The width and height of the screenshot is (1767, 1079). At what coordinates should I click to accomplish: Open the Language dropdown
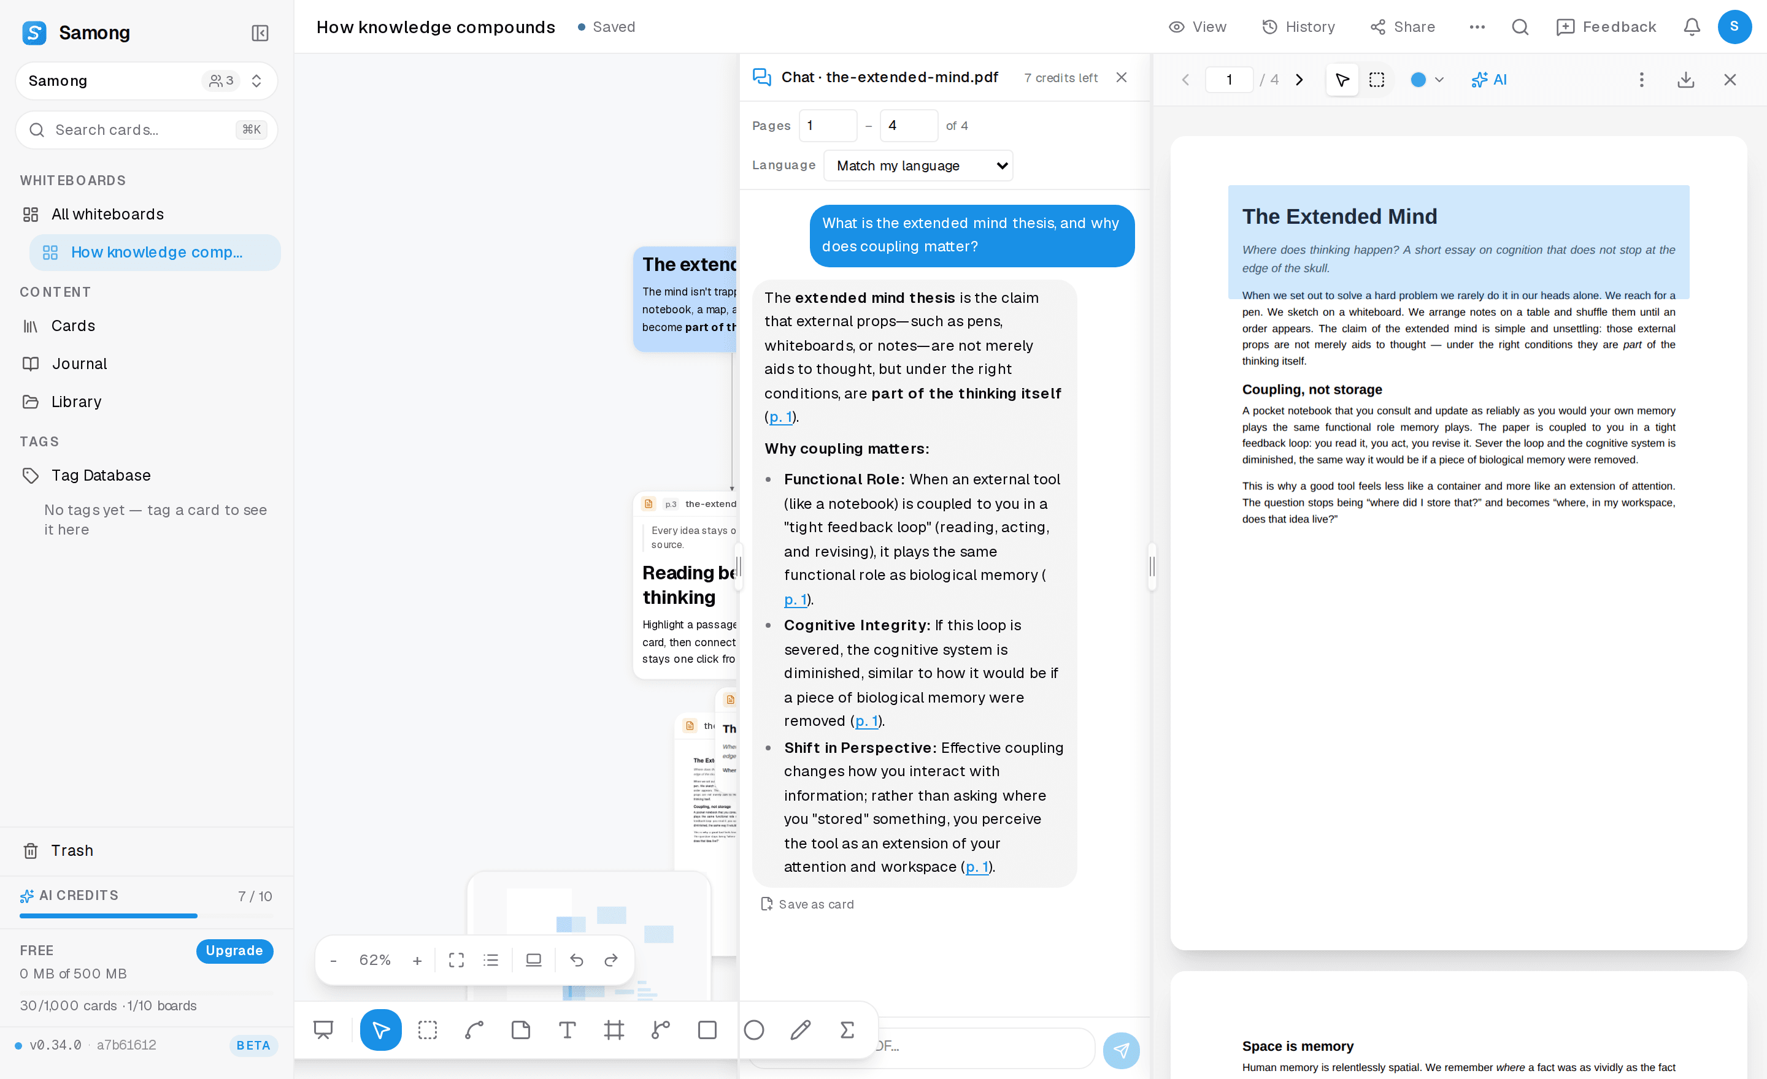(x=918, y=166)
